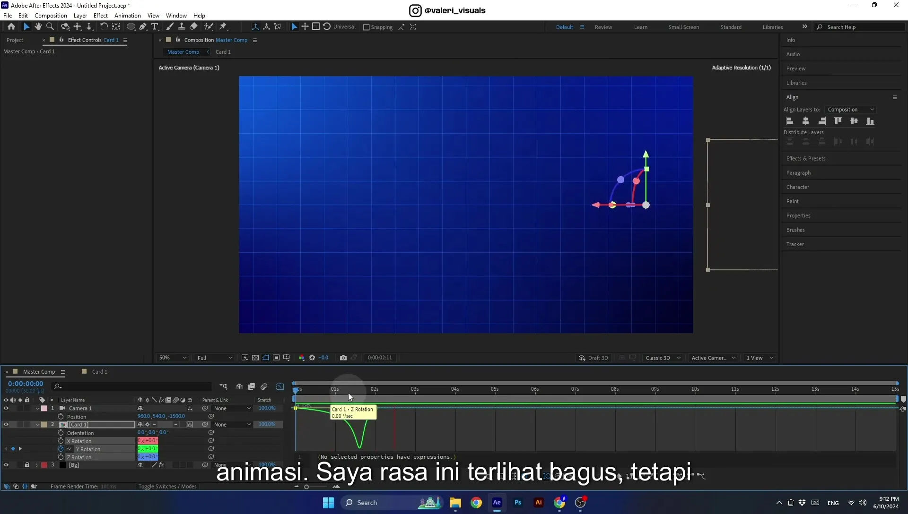The width and height of the screenshot is (908, 514).
Task: Hide the Bg layer
Action: tap(6, 465)
